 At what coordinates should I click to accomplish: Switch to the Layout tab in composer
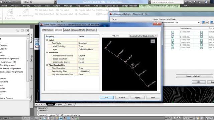pos(67,30)
